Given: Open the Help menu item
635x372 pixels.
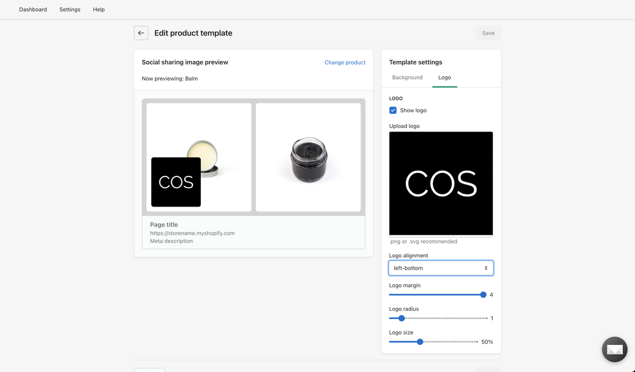Looking at the screenshot, I should tap(99, 9).
